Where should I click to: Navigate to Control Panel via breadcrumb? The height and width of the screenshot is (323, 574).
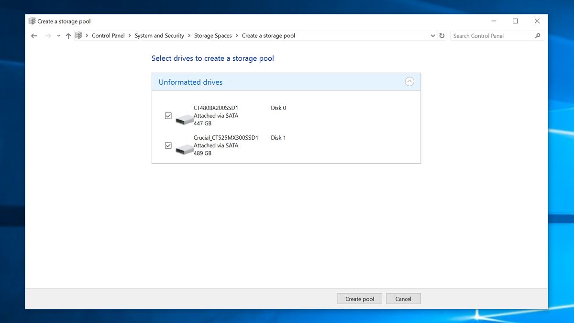[x=109, y=35]
